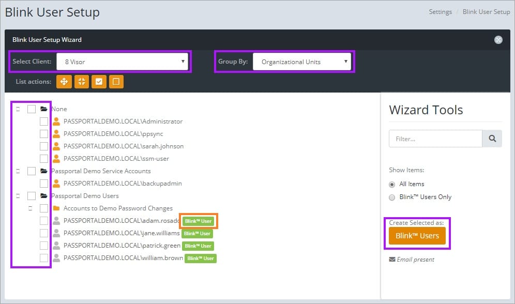Select the PASSPORTALDEMO.LOCAL\sarah.johnson row text

coord(124,146)
